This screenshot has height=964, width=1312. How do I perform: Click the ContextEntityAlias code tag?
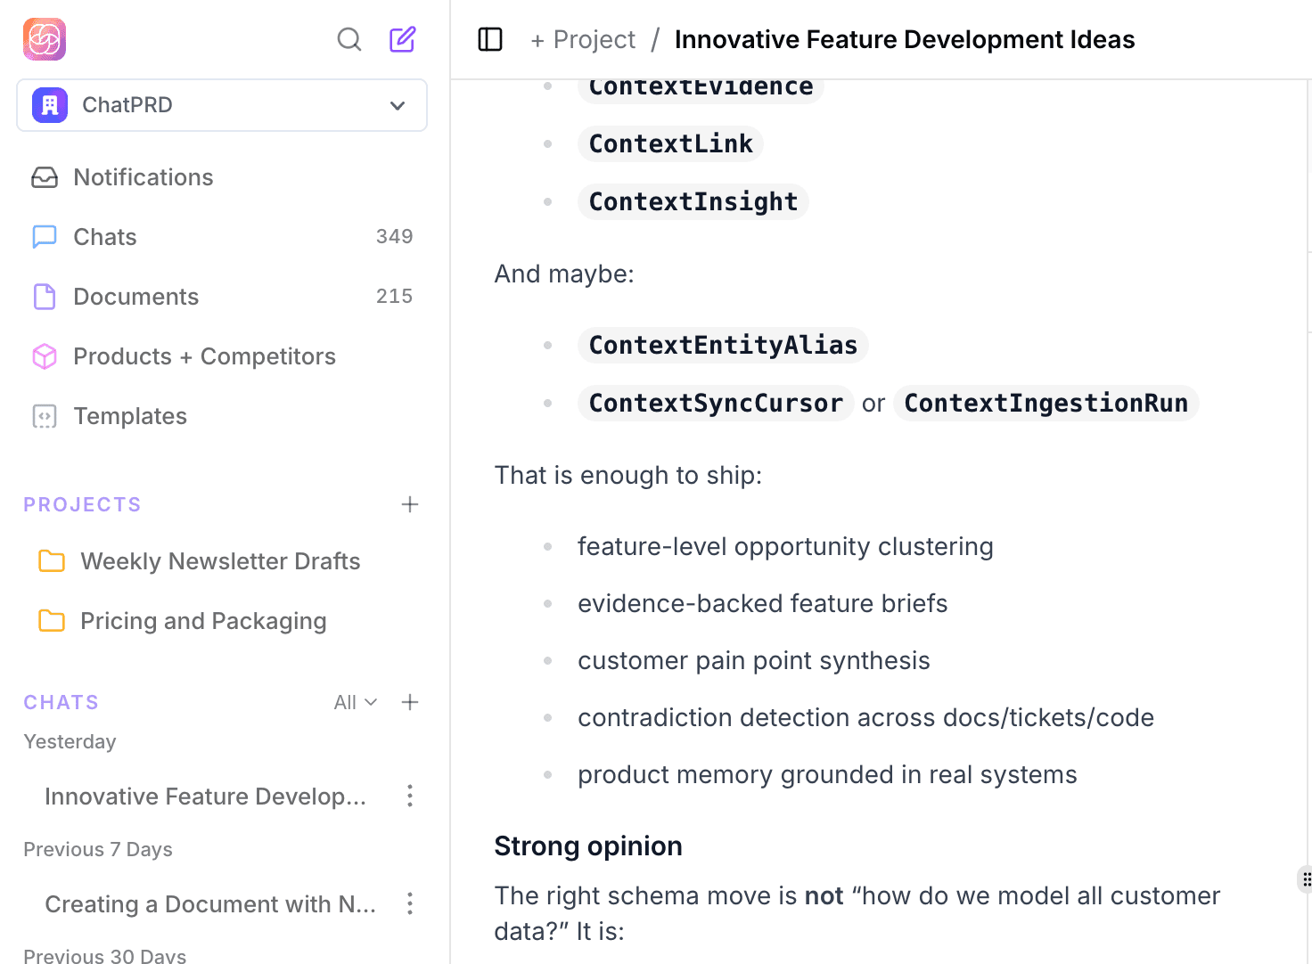pos(723,345)
